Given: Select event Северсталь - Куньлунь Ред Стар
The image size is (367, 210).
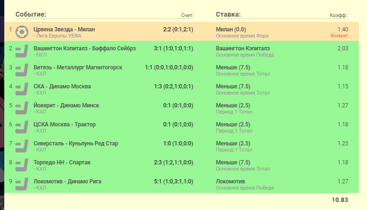Looking at the screenshot, I should coord(76,143).
